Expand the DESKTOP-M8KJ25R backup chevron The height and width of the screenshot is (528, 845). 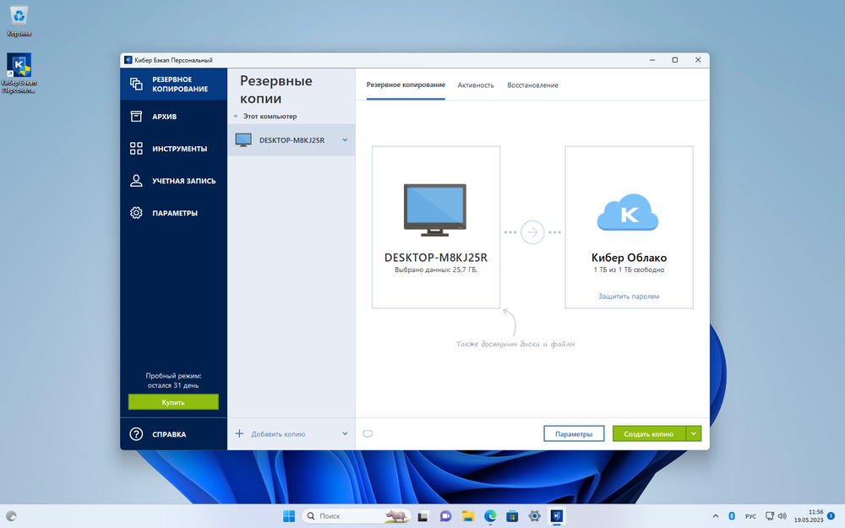(345, 140)
